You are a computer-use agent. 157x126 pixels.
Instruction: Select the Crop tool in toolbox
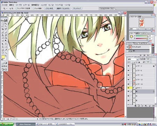coord(3,29)
